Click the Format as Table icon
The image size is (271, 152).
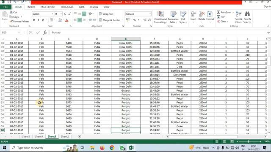click(173, 14)
